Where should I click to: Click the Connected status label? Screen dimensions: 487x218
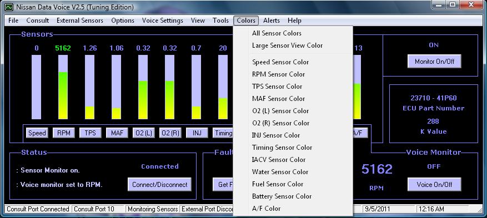pyautogui.click(x=160, y=166)
